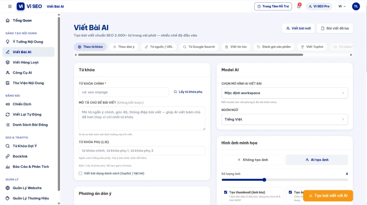Click the Viết bài mới button
Viewport: 367px width, 205px height.
pos(298,28)
